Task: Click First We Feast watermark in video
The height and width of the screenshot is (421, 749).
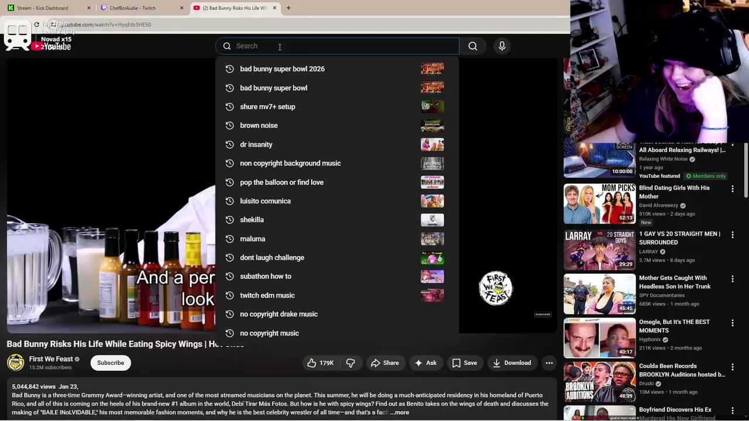Action: (496, 288)
